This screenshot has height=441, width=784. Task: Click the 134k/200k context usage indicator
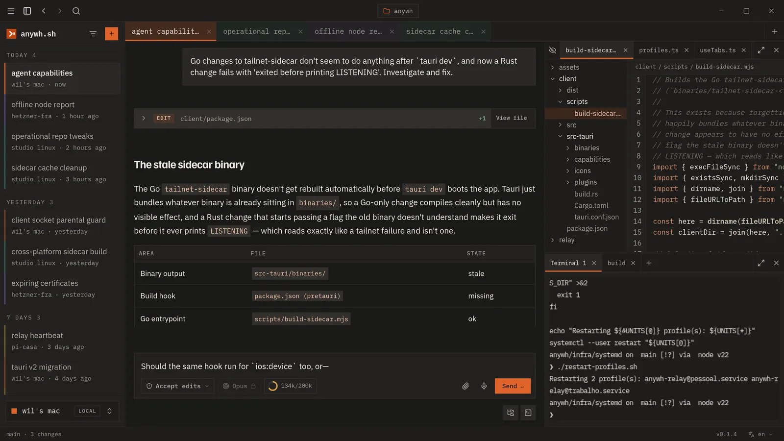coord(291,386)
